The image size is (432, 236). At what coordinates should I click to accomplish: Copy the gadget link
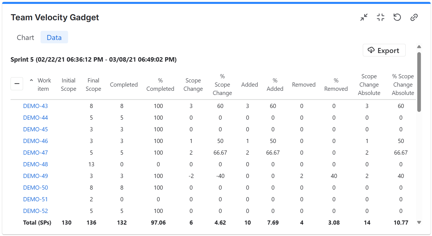[x=414, y=17]
